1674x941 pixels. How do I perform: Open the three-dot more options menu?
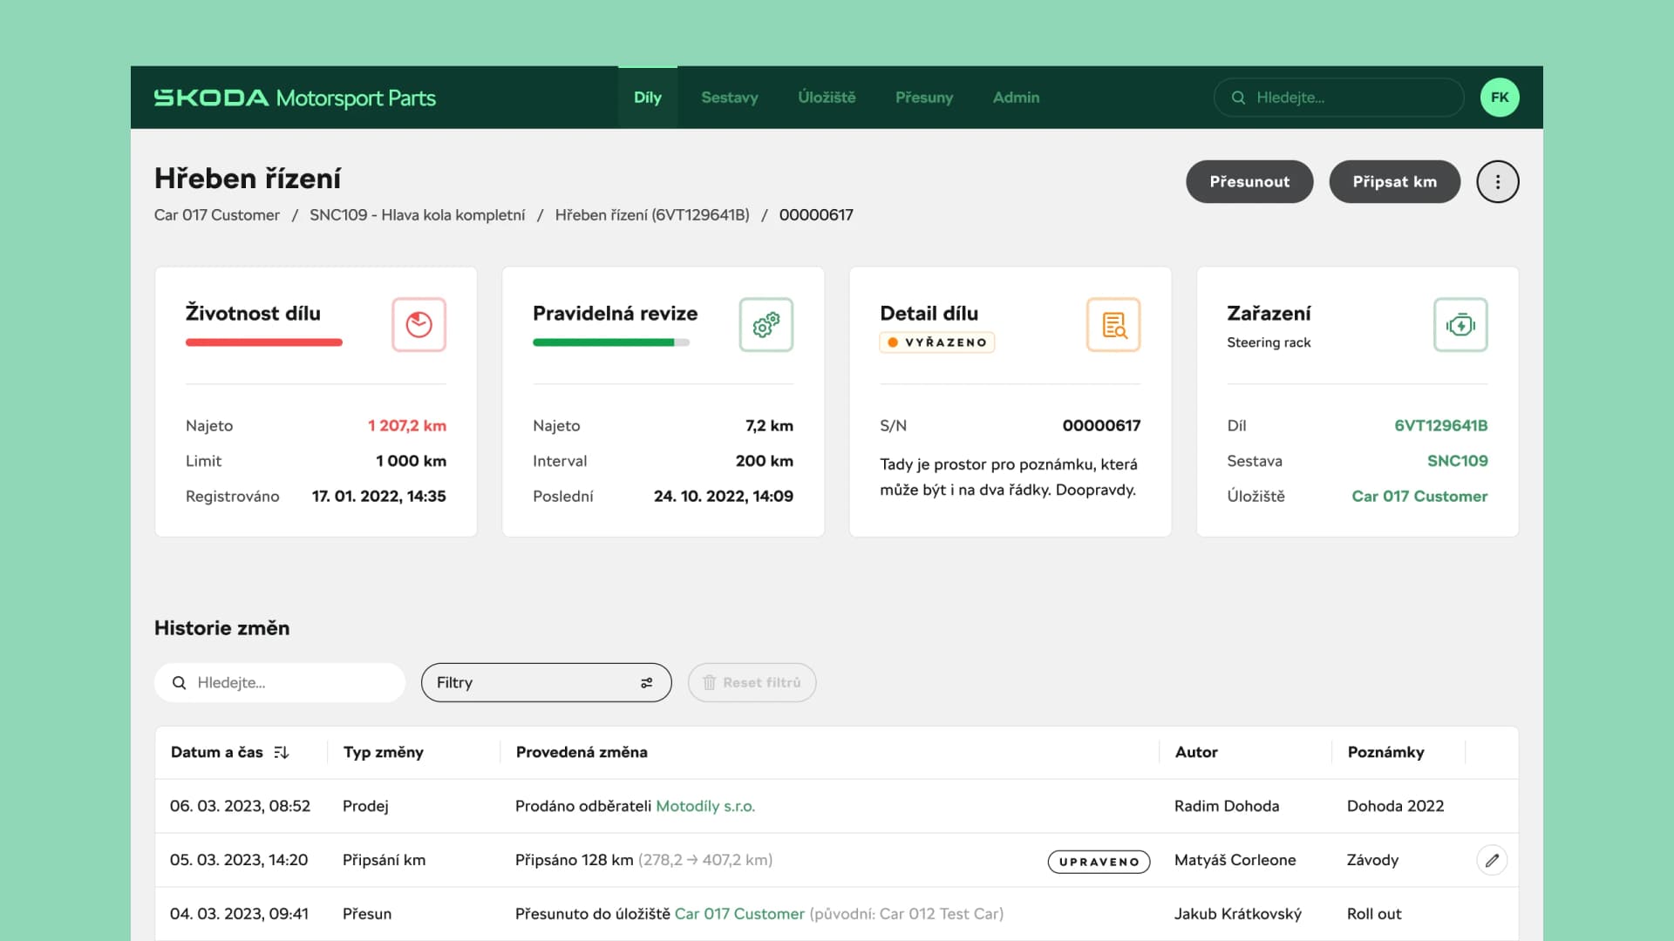click(x=1497, y=181)
